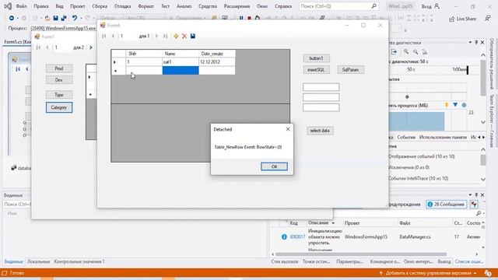Pin the diagnostics tools panel
The height and width of the screenshot is (280, 498).
476,43
